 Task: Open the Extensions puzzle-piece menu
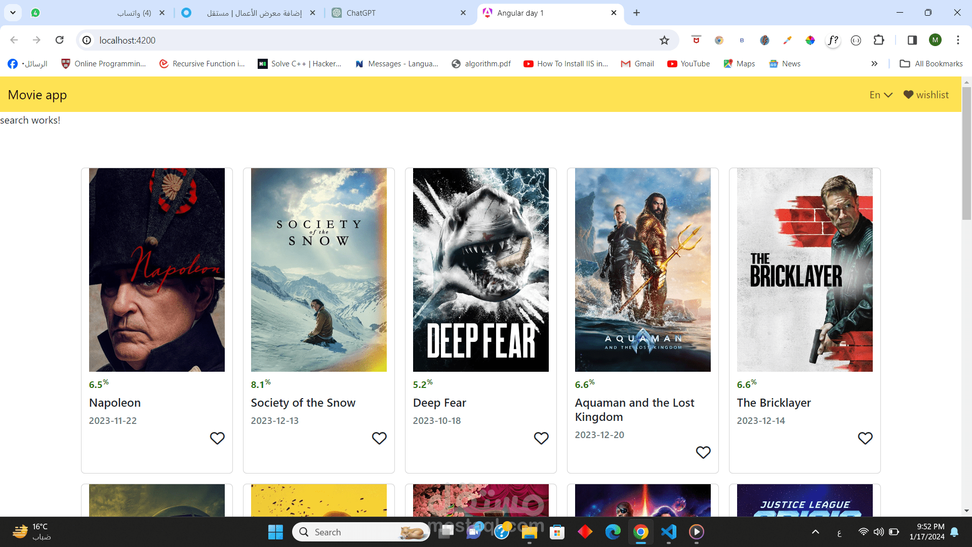pos(880,40)
